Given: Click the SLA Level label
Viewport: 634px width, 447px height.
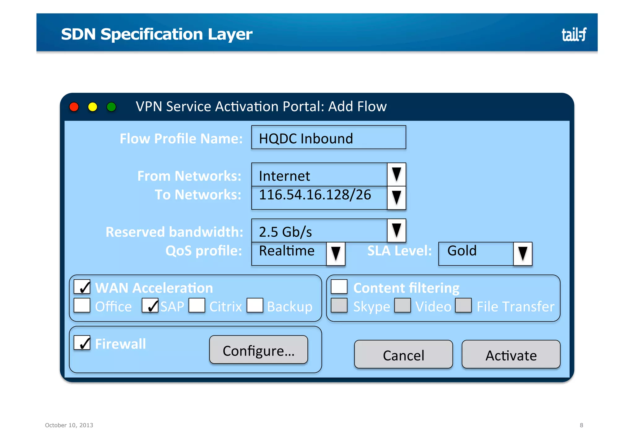Looking at the screenshot, I should [x=399, y=251].
